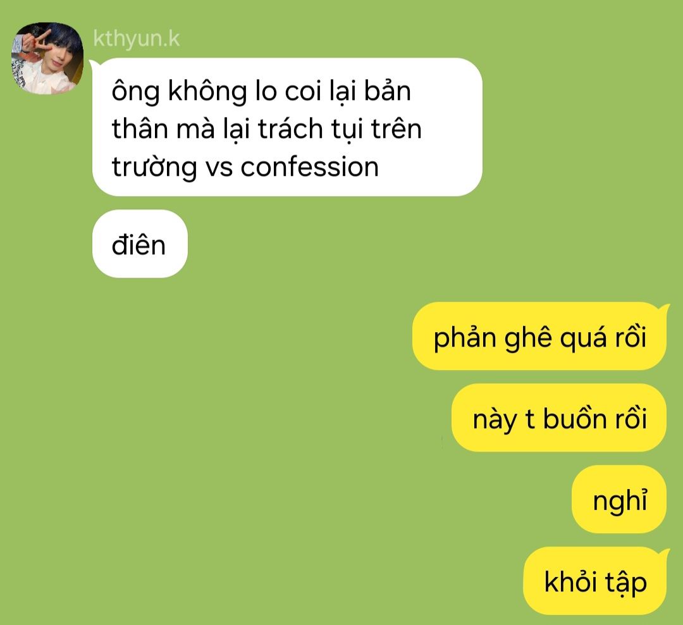The width and height of the screenshot is (683, 625).
Task: Click the word "buồn" in the yellow message
Action: point(574,418)
